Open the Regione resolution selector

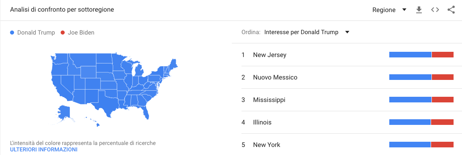pyautogui.click(x=389, y=10)
